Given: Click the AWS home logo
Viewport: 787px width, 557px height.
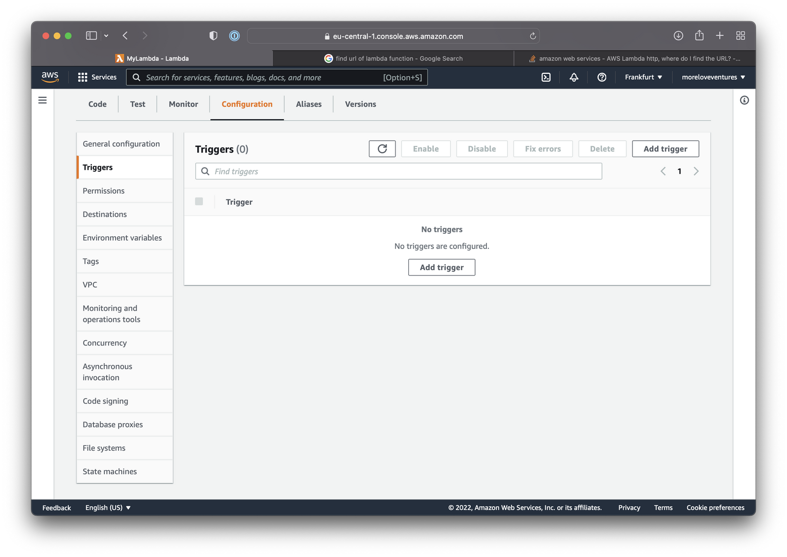Looking at the screenshot, I should pos(50,77).
